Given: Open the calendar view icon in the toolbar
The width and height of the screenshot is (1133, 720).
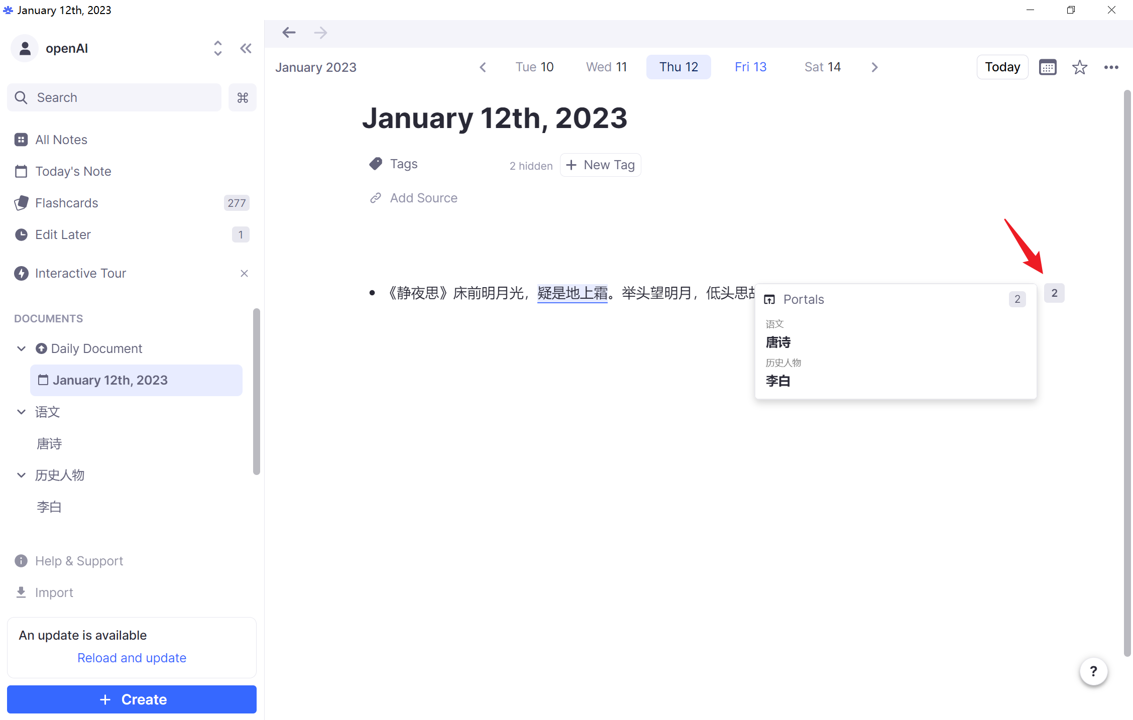Looking at the screenshot, I should [x=1048, y=67].
